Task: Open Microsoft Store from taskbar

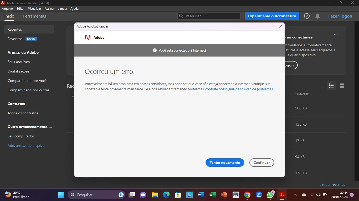Action: click(x=178, y=195)
